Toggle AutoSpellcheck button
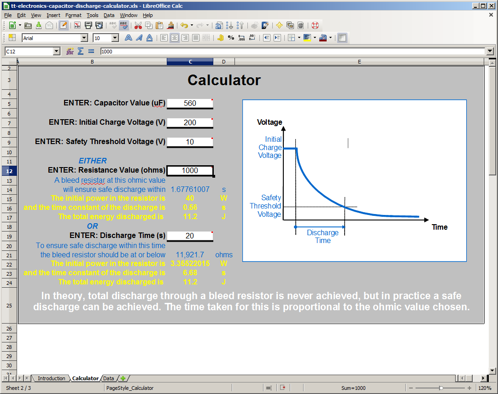This screenshot has height=394, width=498. pyautogui.click(x=123, y=25)
